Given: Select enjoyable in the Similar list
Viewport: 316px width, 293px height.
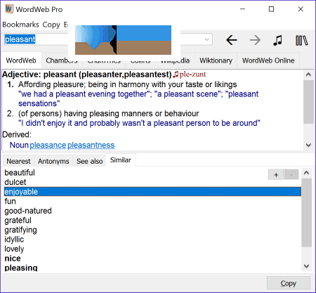Looking at the screenshot, I should point(152,192).
